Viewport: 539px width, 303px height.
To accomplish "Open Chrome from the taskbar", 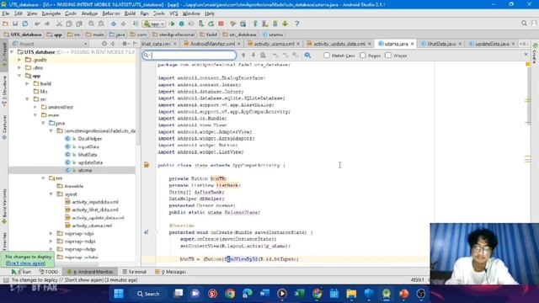I will click(x=230, y=294).
